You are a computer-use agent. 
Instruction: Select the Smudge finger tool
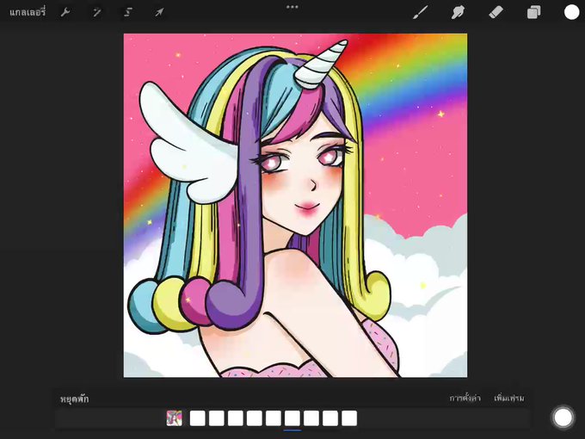pyautogui.click(x=458, y=12)
